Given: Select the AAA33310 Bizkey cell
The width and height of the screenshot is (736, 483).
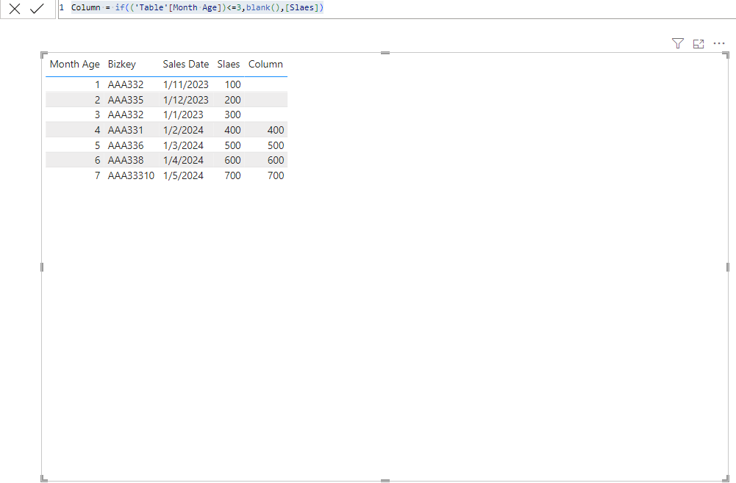Looking at the screenshot, I should [x=131, y=175].
